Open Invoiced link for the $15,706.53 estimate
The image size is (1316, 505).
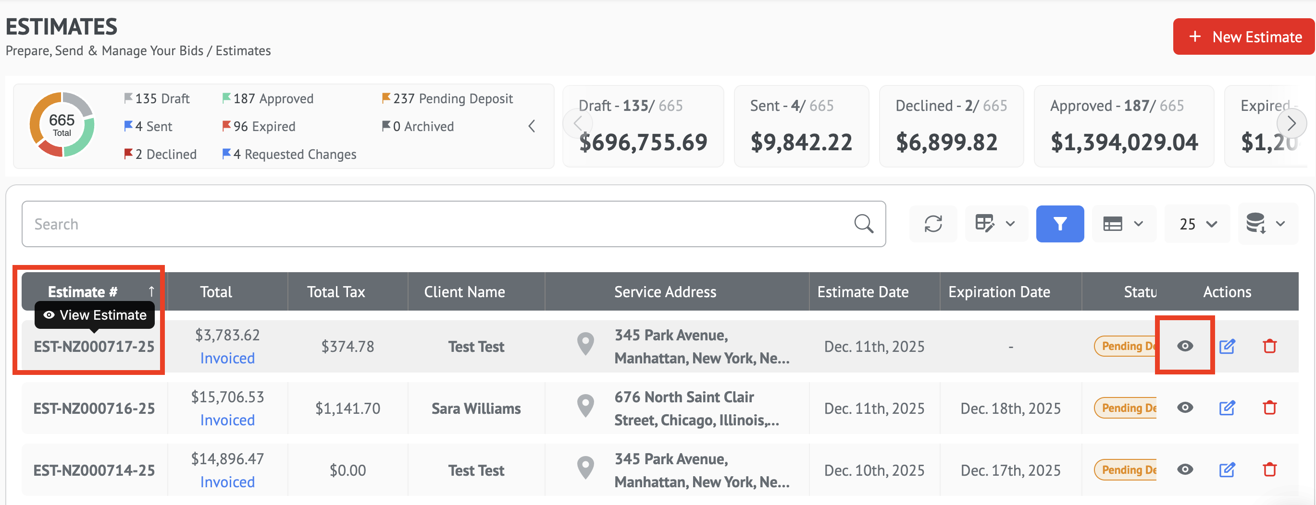coord(227,421)
